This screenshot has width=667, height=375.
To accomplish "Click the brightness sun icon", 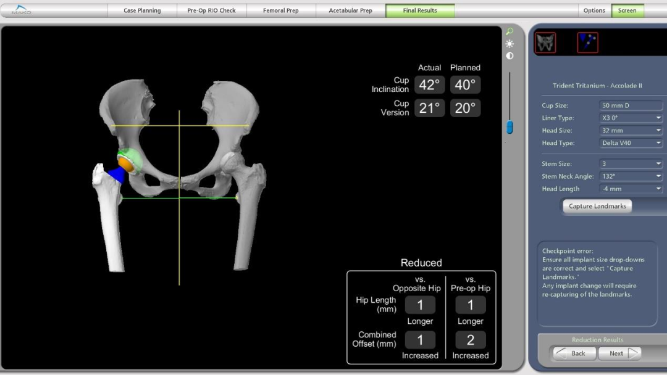I will [x=510, y=44].
